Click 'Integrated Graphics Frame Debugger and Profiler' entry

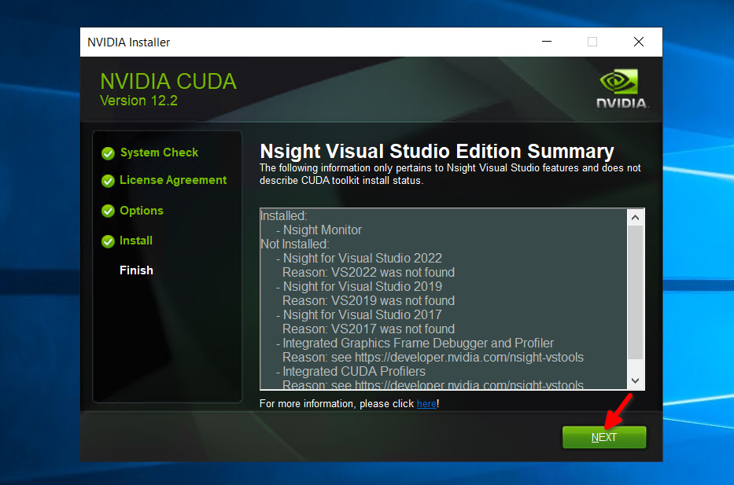[x=418, y=343]
